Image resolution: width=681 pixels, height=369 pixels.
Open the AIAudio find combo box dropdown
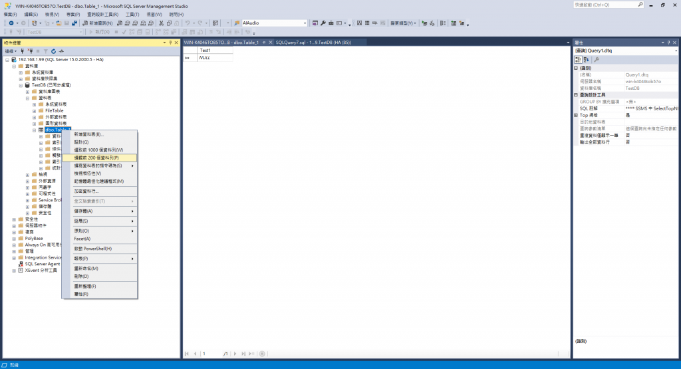tap(305, 23)
